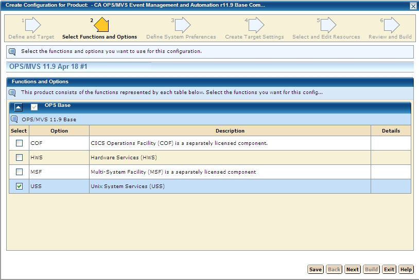Click the 'OPS/MVS 11.9 Apr 18 #1' title

point(48,66)
